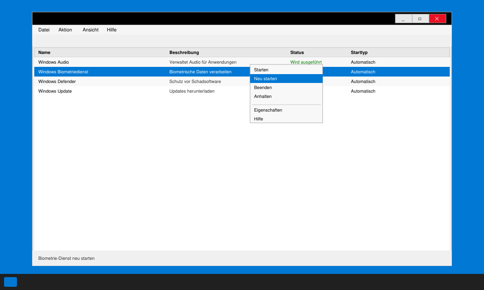Screen dimensions: 484x290
Task: Open Eigenschaften from the context menu
Action: tap(286, 110)
